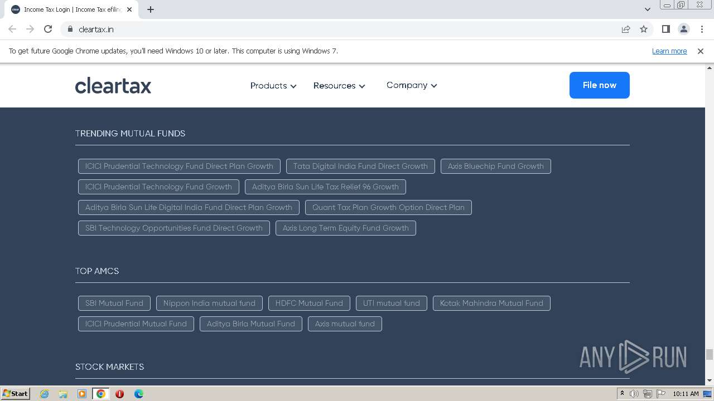The height and width of the screenshot is (401, 714).
Task: Click the TRENDING MUTUAL FUNDS heading
Action: pos(130,134)
